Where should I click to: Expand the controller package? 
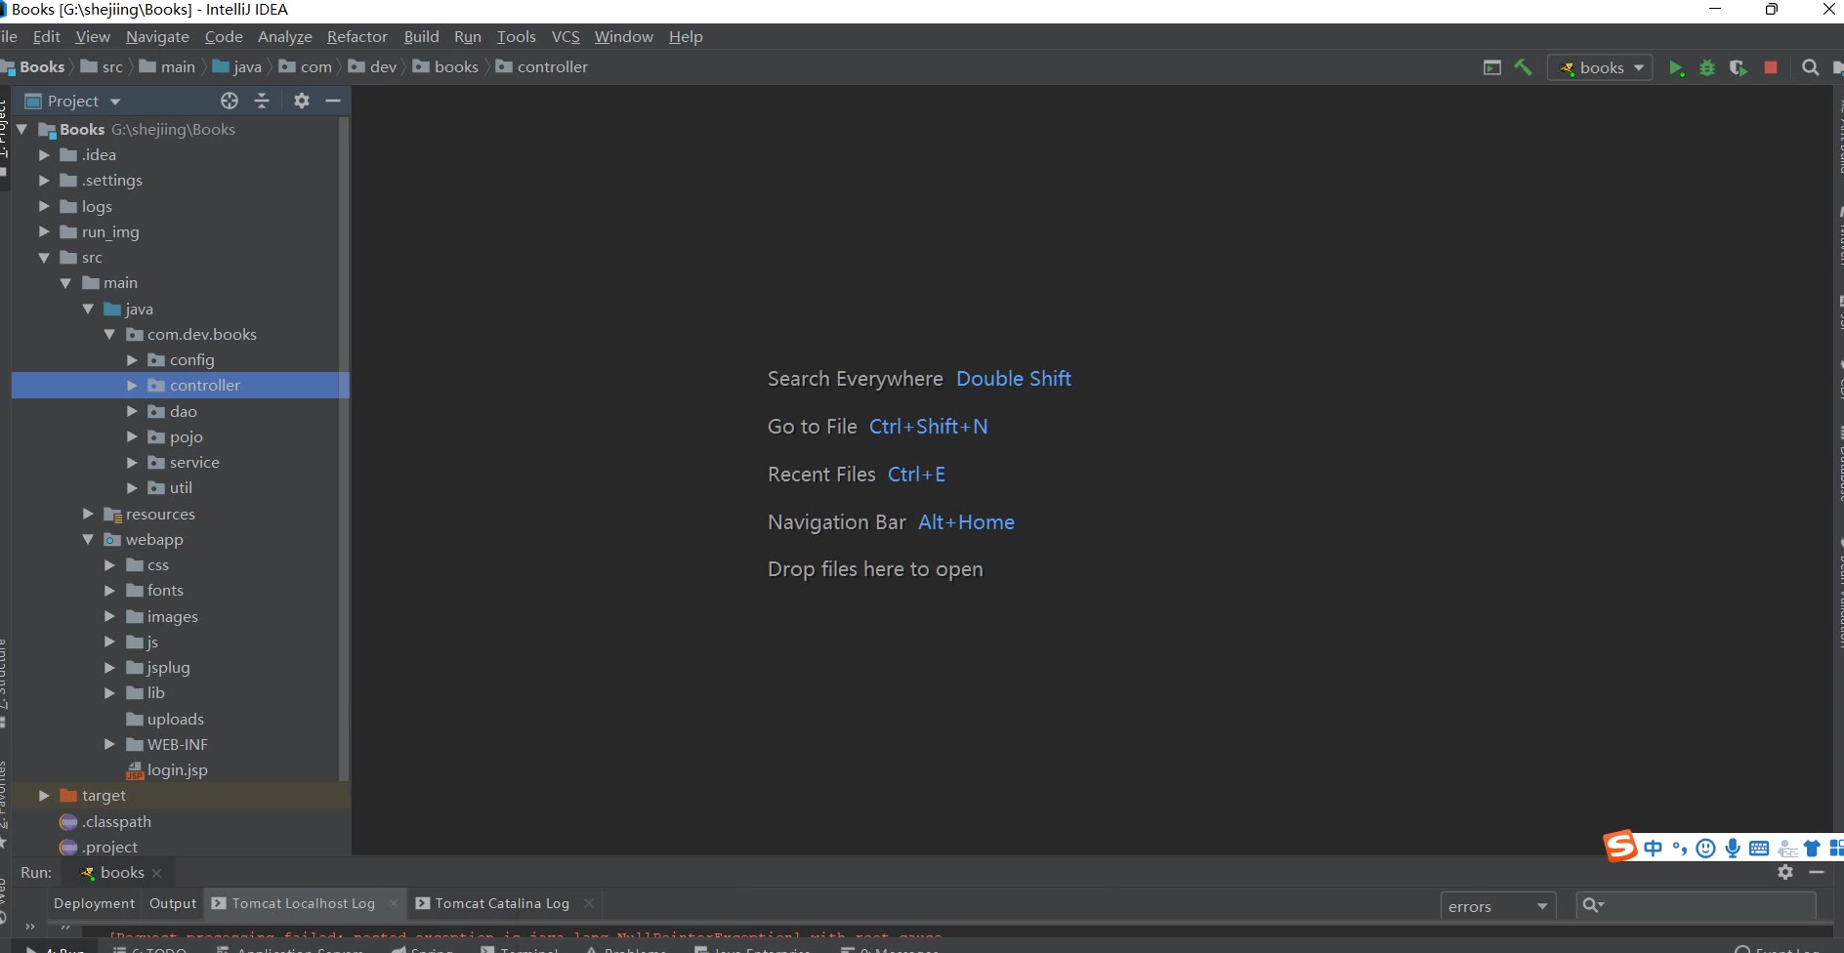click(x=132, y=386)
